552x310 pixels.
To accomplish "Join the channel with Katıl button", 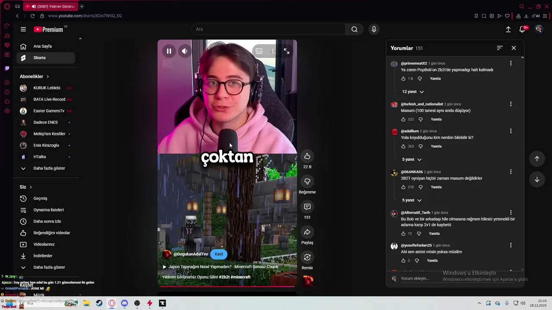I will (219, 254).
